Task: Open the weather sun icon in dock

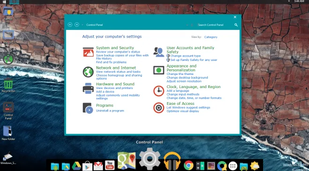Action: (255, 166)
